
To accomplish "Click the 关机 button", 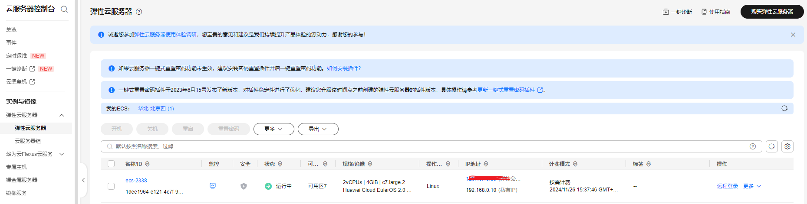I will (152, 129).
